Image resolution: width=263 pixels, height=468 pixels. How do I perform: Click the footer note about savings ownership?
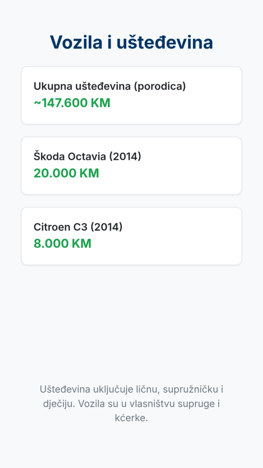tap(131, 404)
